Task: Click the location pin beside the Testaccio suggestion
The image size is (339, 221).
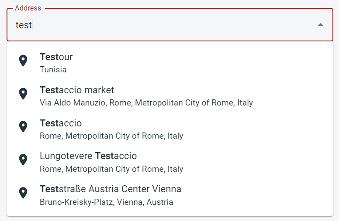Action: point(23,127)
